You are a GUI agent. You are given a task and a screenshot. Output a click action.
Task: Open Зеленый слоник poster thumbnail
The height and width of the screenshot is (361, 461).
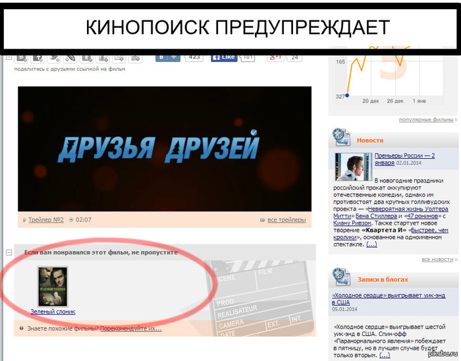pos(53,287)
